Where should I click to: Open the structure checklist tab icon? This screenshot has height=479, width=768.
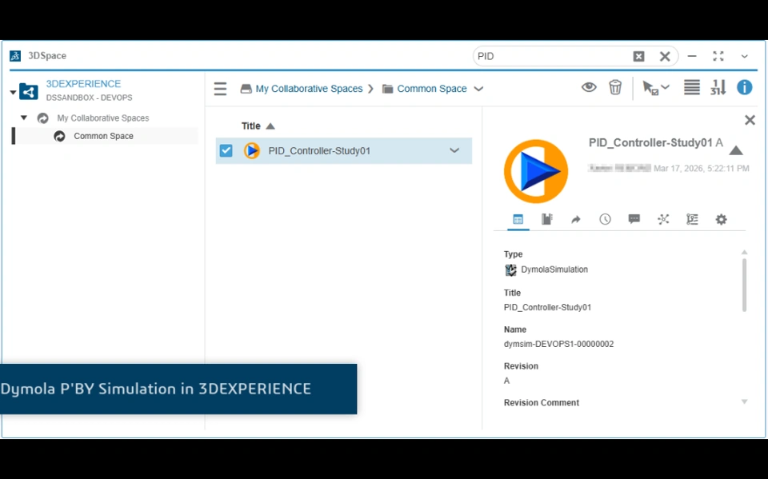pyautogui.click(x=692, y=219)
